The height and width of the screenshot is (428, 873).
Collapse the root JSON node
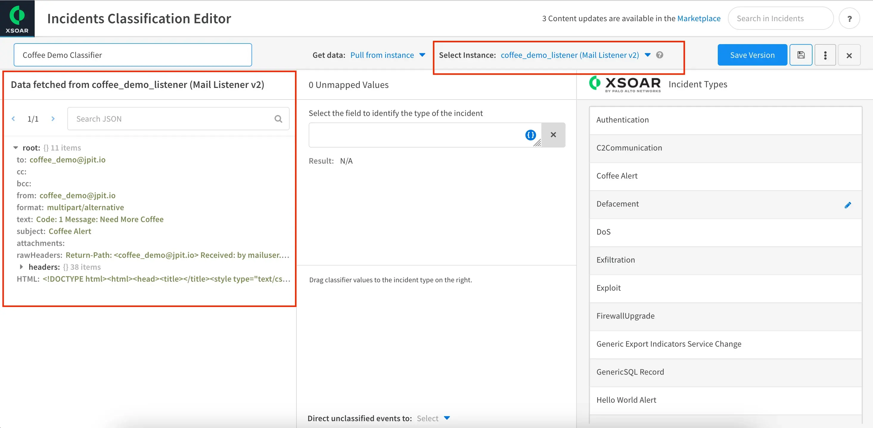pos(15,148)
